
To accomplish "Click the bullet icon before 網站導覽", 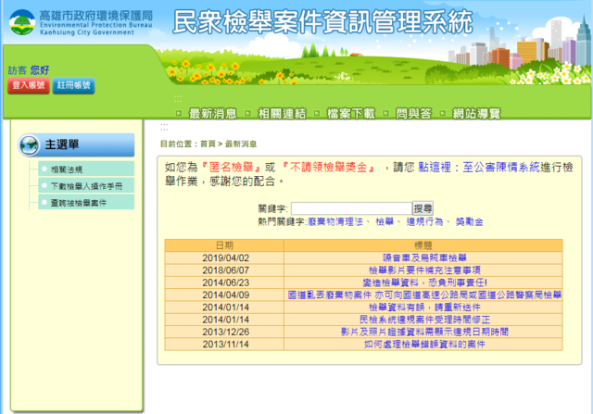I will [x=443, y=113].
